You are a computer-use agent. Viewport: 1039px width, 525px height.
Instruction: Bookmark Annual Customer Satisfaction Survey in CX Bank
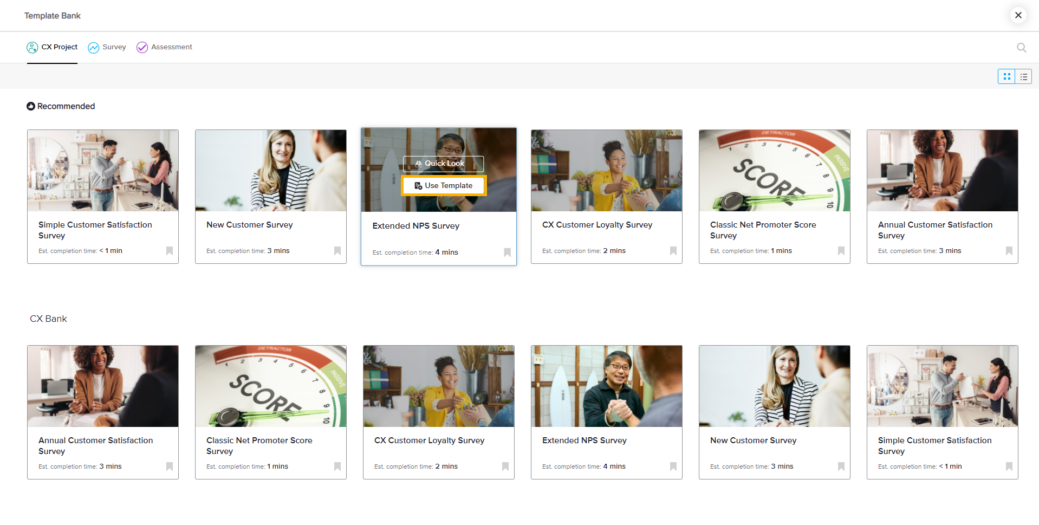pyautogui.click(x=170, y=466)
